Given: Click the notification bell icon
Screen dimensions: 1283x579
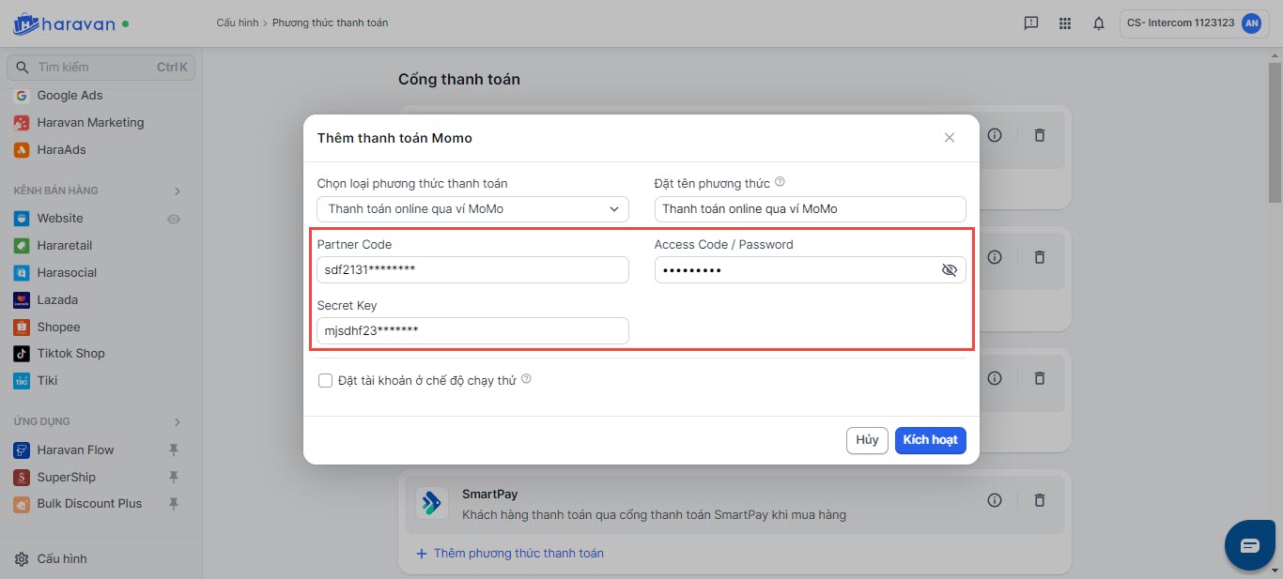Looking at the screenshot, I should (1098, 23).
